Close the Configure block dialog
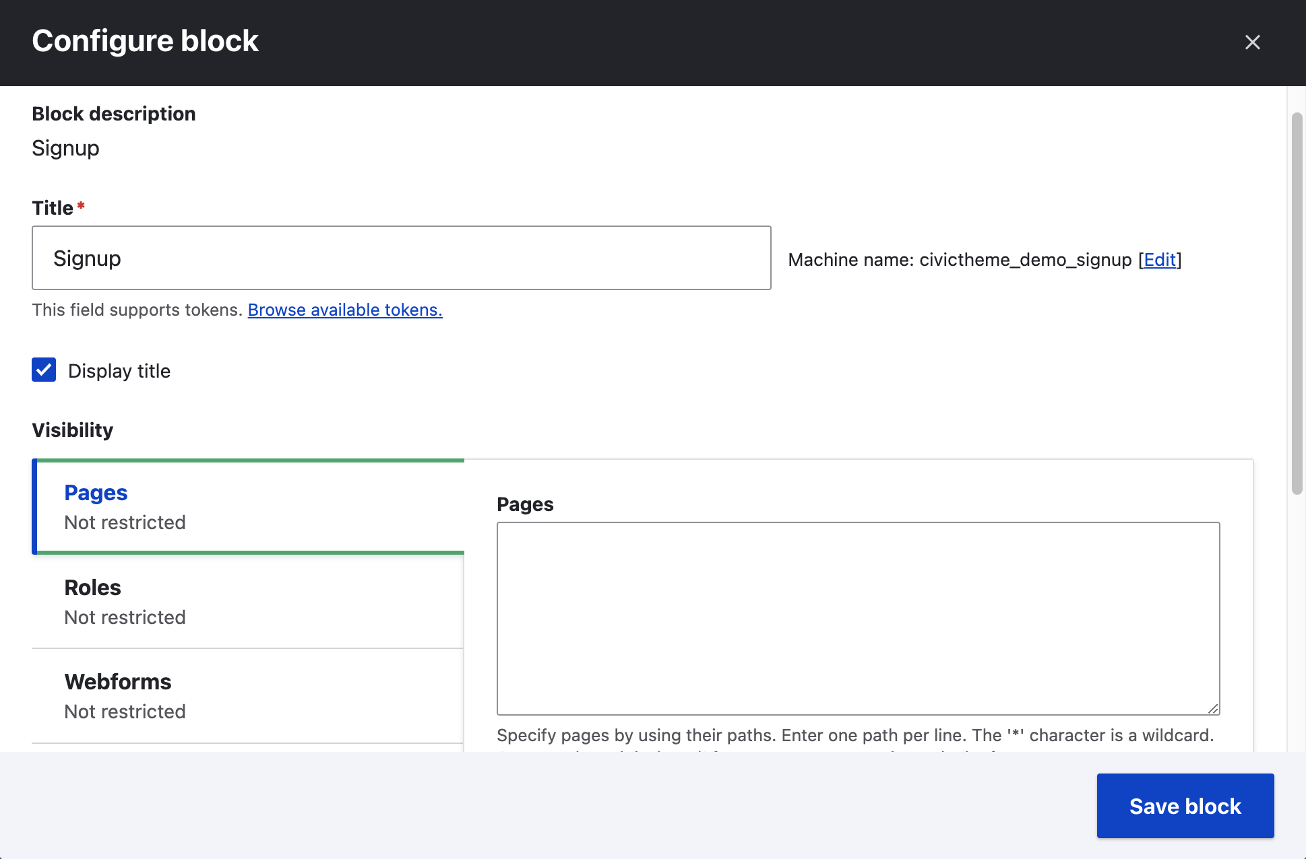 [x=1252, y=42]
